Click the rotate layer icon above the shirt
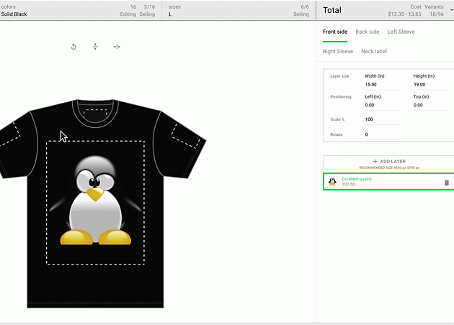The height and width of the screenshot is (325, 454). pyautogui.click(x=74, y=47)
